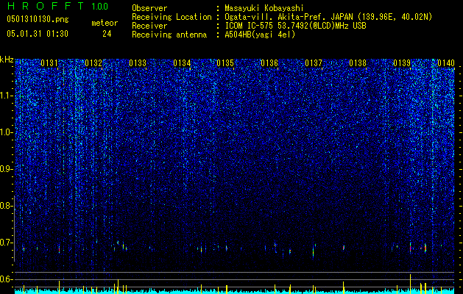Click time marker 0138

coord(358,63)
